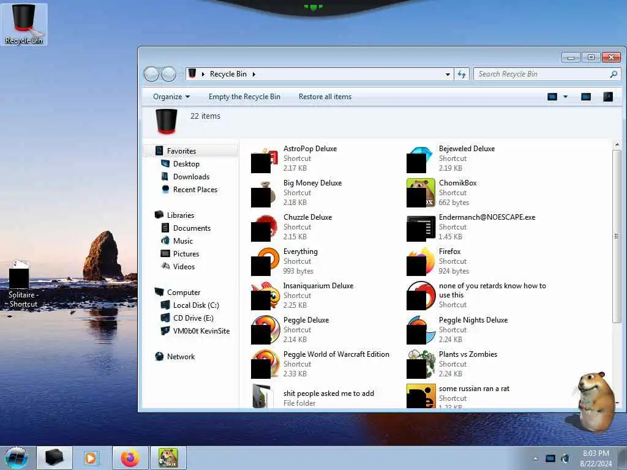This screenshot has width=627, height=470.
Task: Select the Bejeweled Deluxe shortcut icon
Action: 421,159
